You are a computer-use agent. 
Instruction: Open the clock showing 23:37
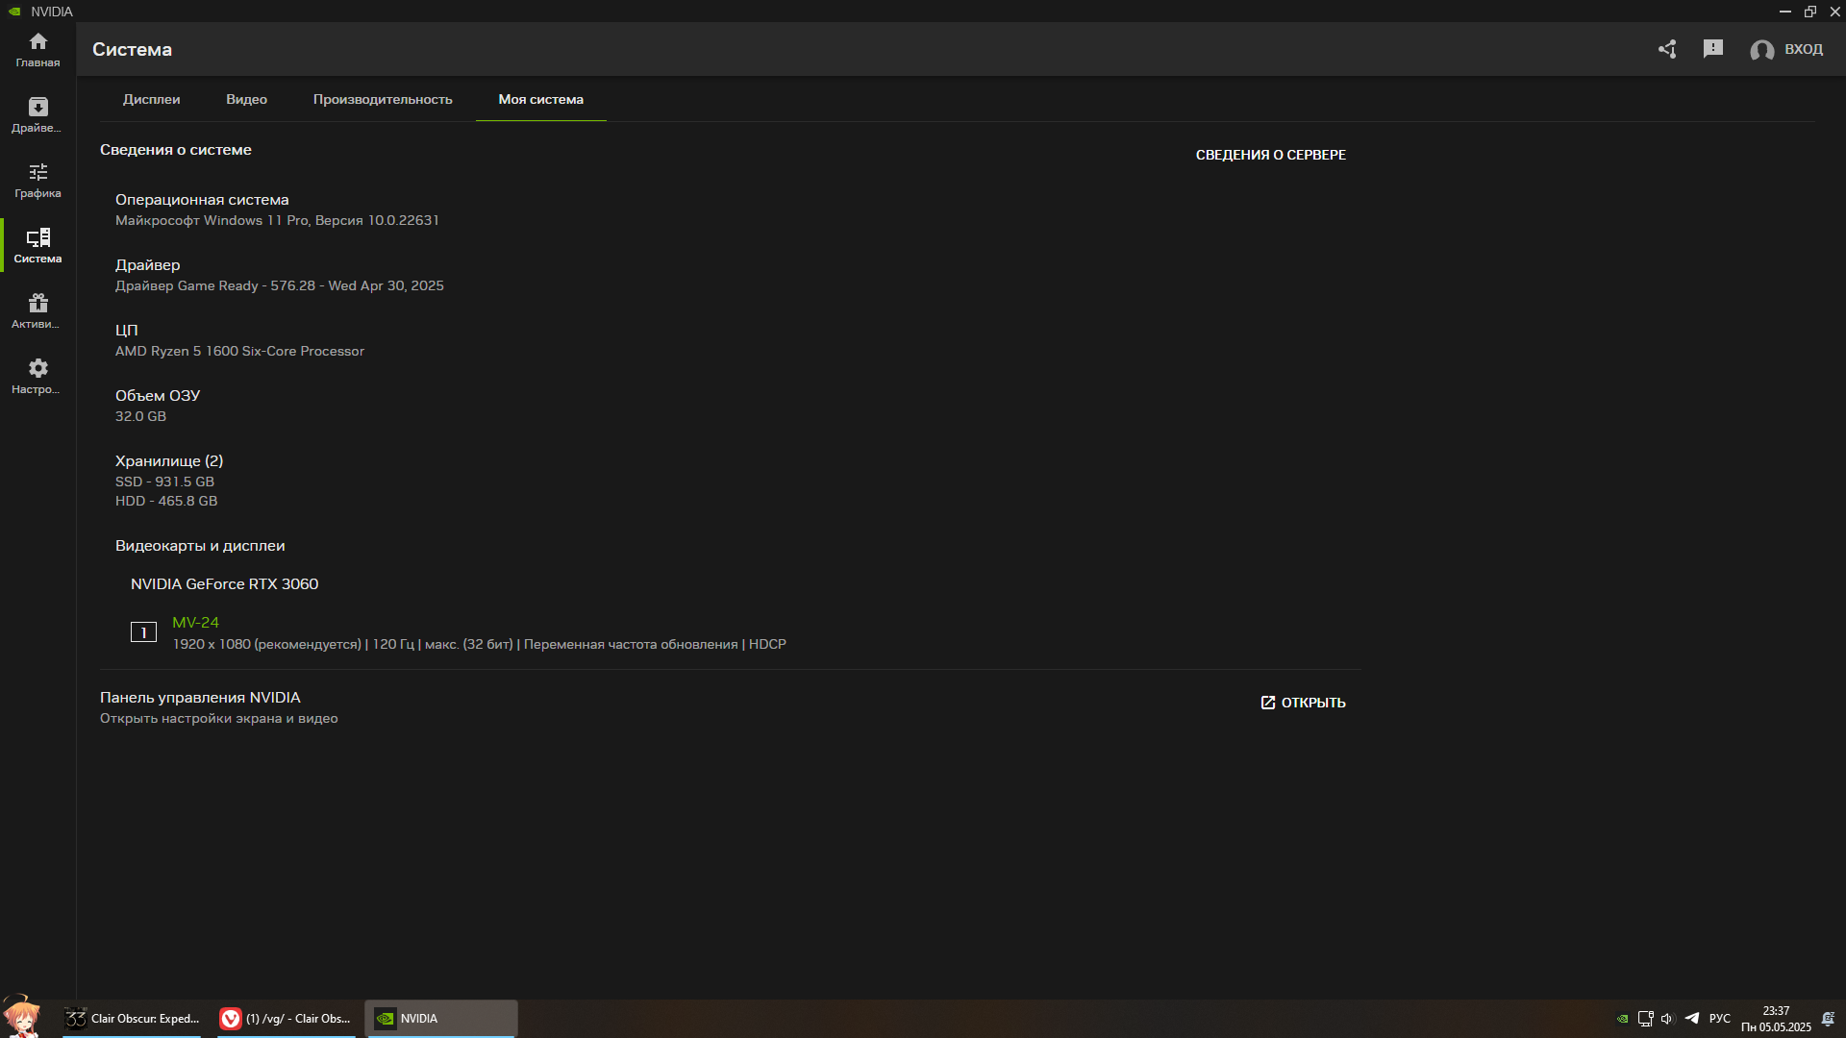(x=1776, y=1019)
